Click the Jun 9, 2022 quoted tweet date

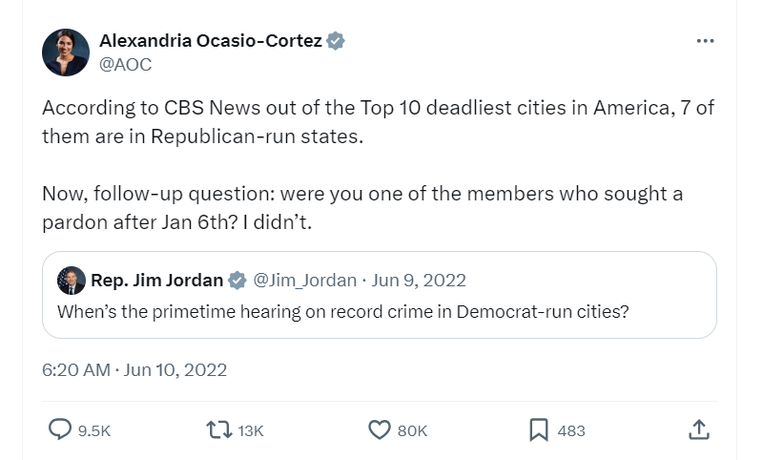coord(420,280)
